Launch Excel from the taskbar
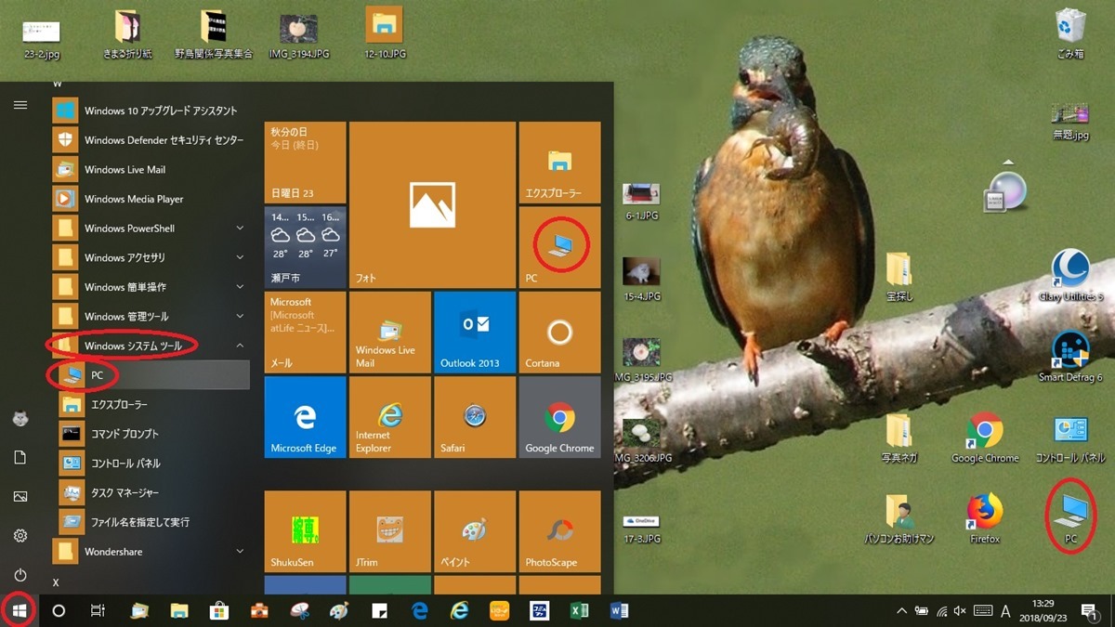Screen dimensions: 1115x627 pyautogui.click(x=579, y=610)
